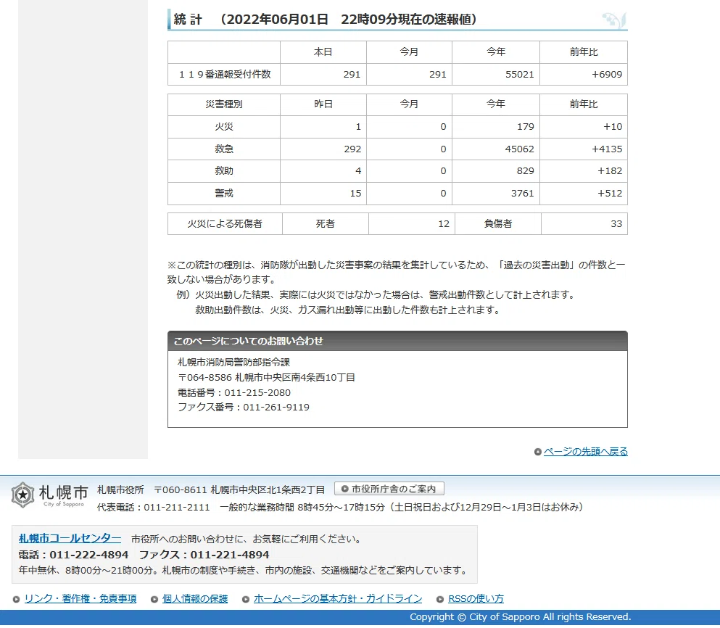Screen dimensions: 720x628
Task: Select the +512 alert comparison cell
Action: (584, 194)
